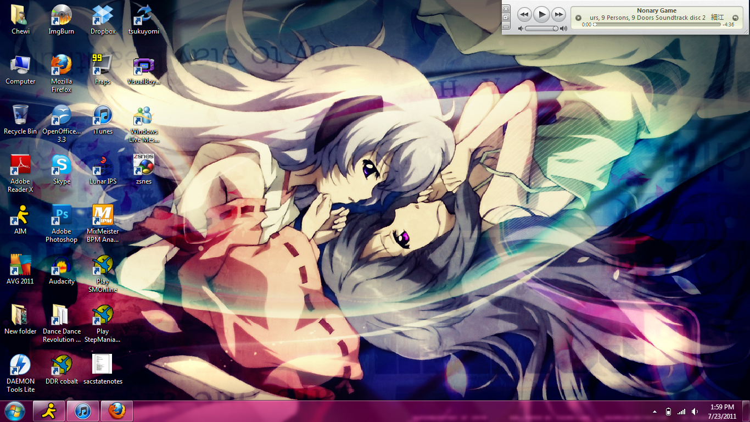Restore iTunes to full window size

coord(506,18)
